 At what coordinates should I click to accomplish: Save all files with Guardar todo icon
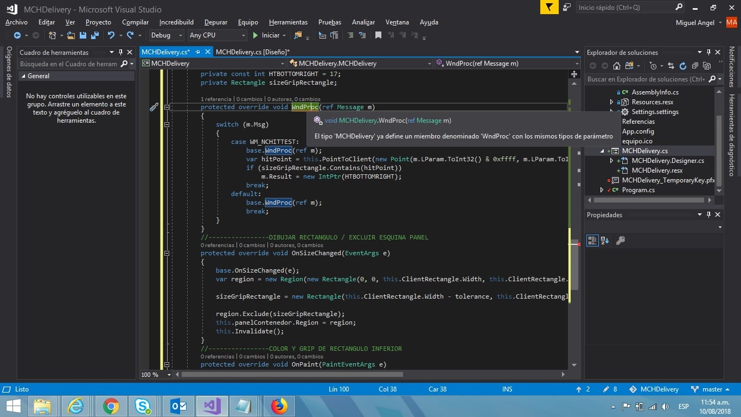96,35
